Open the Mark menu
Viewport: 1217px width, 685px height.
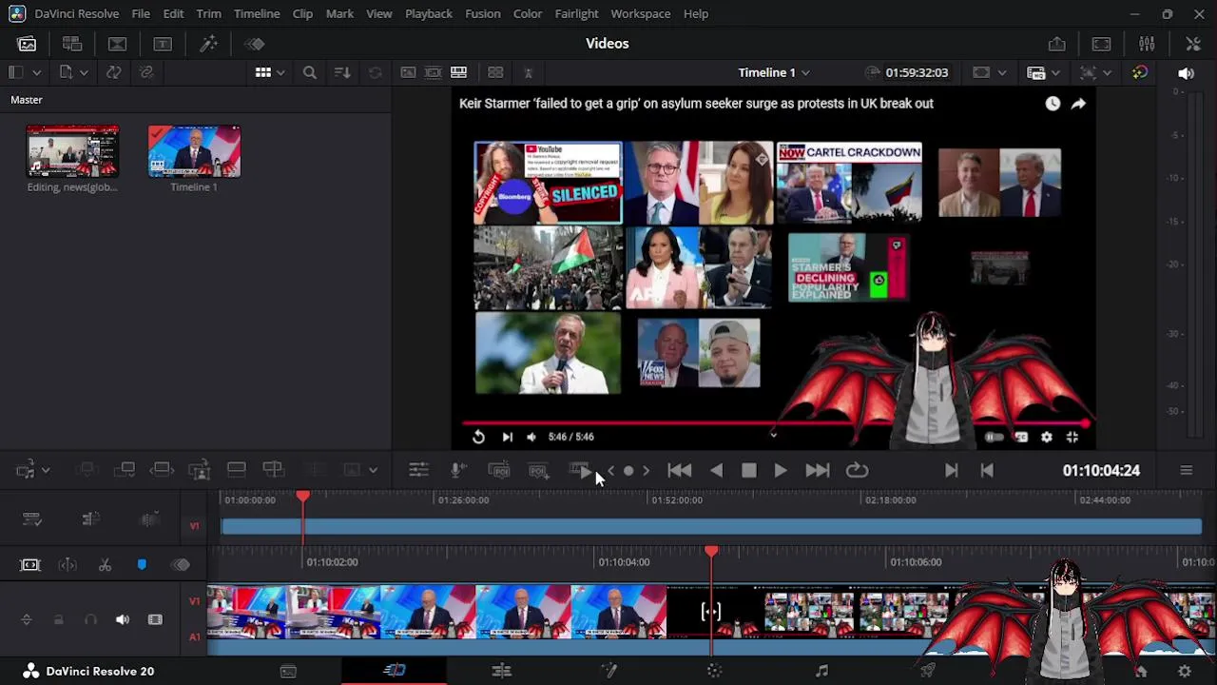(339, 14)
